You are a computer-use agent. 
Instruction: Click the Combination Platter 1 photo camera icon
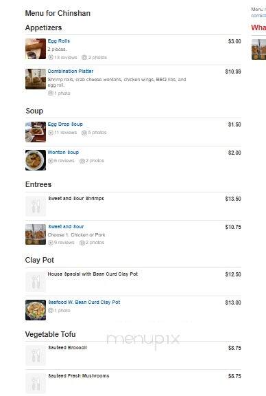(x=51, y=93)
